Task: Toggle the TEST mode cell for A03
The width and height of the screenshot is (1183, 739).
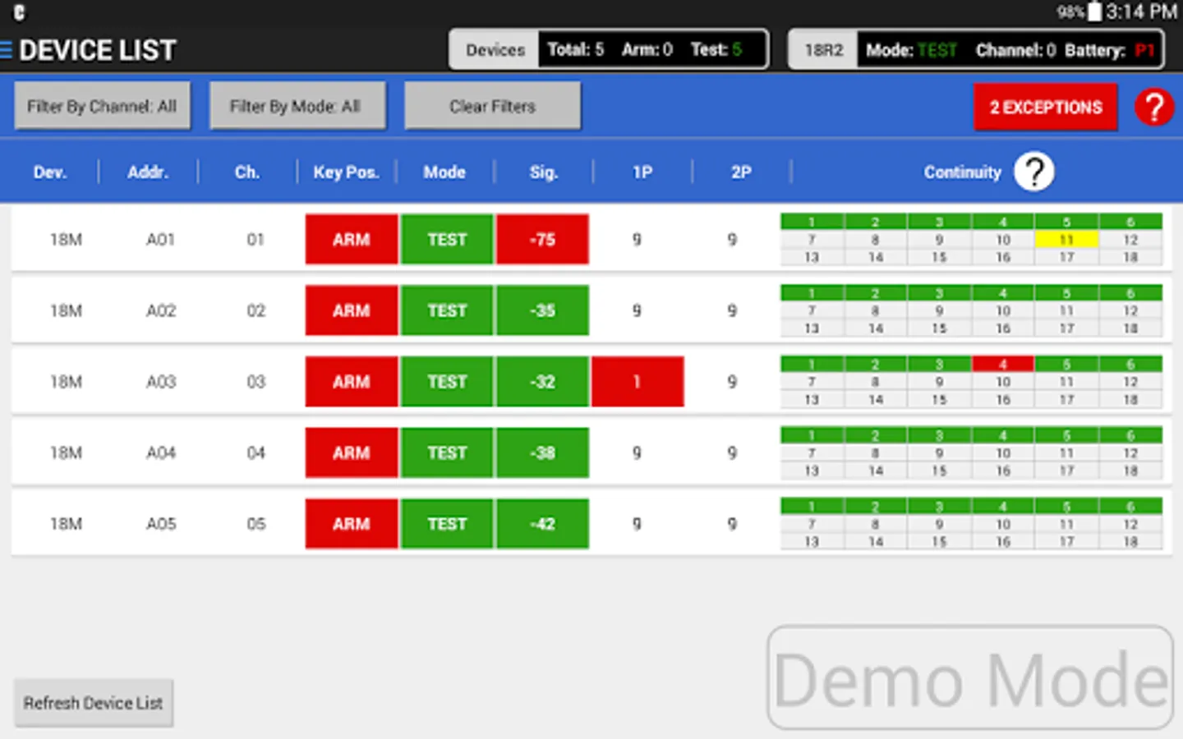Action: 447,382
